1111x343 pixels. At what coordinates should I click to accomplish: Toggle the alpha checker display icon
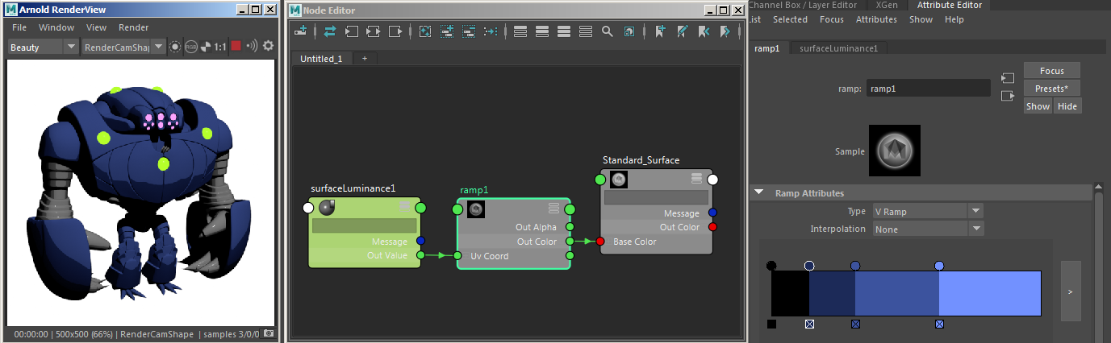tap(205, 47)
